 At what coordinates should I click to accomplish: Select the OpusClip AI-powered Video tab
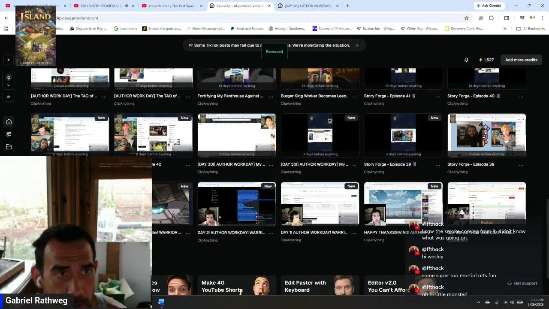240,6
